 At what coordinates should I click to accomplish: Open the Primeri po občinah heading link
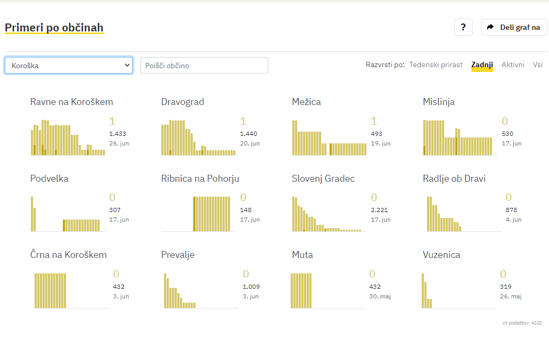(54, 28)
